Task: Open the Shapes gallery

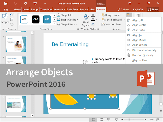Action: coord(5,20)
